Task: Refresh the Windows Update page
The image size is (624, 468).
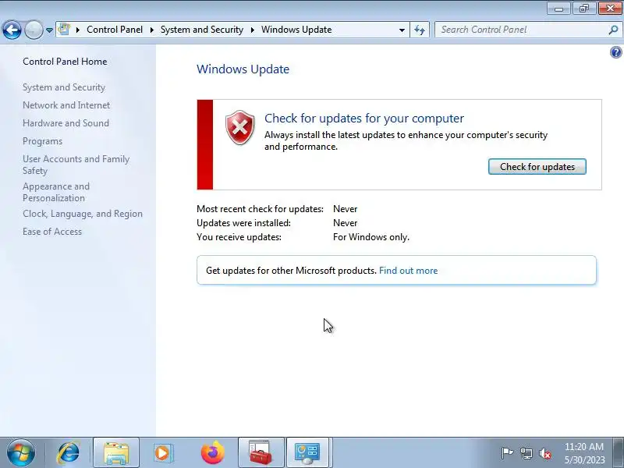Action: pyautogui.click(x=420, y=30)
